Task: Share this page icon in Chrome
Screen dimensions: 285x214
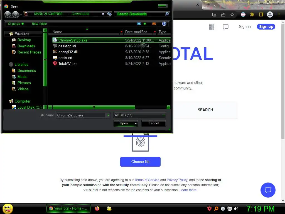Action: click(223, 14)
